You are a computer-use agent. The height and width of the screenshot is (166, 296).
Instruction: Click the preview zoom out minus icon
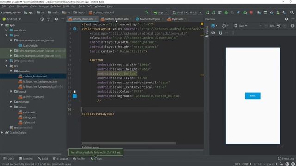pos(266,26)
